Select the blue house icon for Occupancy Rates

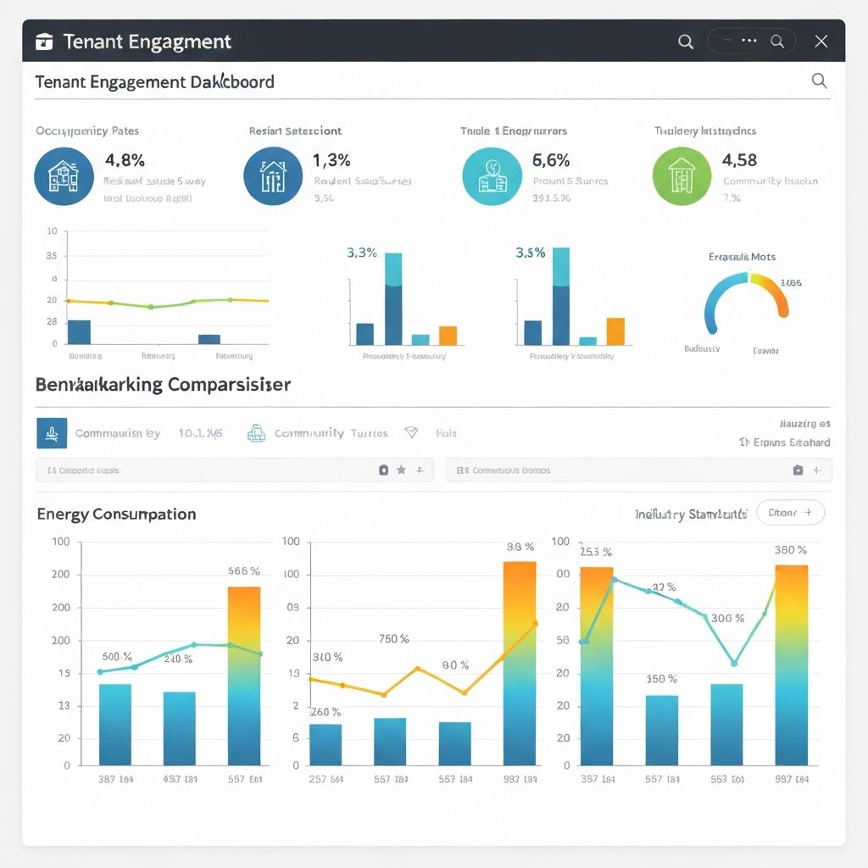tap(64, 176)
